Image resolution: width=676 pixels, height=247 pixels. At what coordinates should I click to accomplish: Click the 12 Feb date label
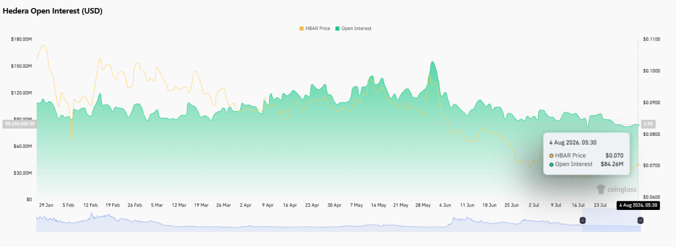pos(90,205)
